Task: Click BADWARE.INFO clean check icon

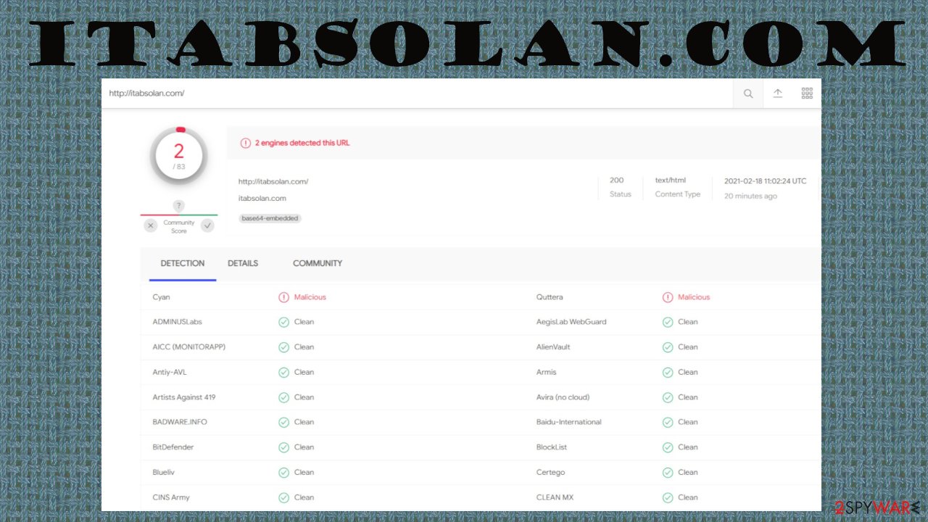Action: [x=284, y=422]
